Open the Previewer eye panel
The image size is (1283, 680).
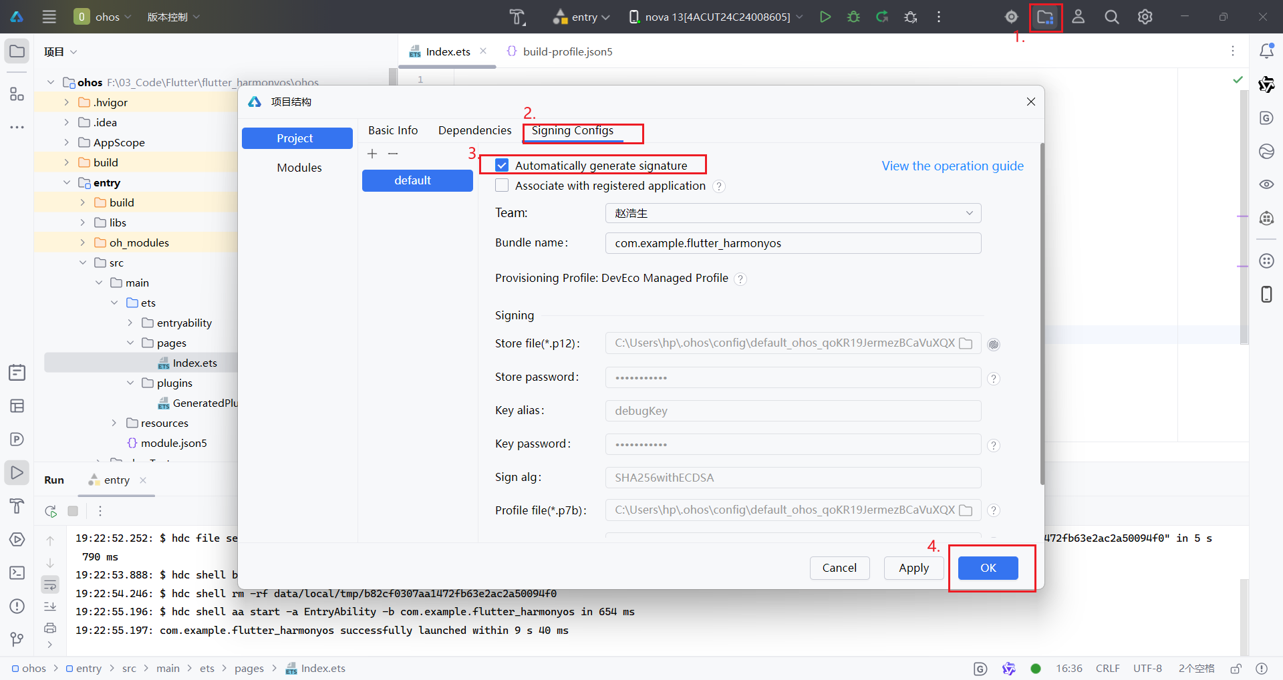tap(1266, 184)
